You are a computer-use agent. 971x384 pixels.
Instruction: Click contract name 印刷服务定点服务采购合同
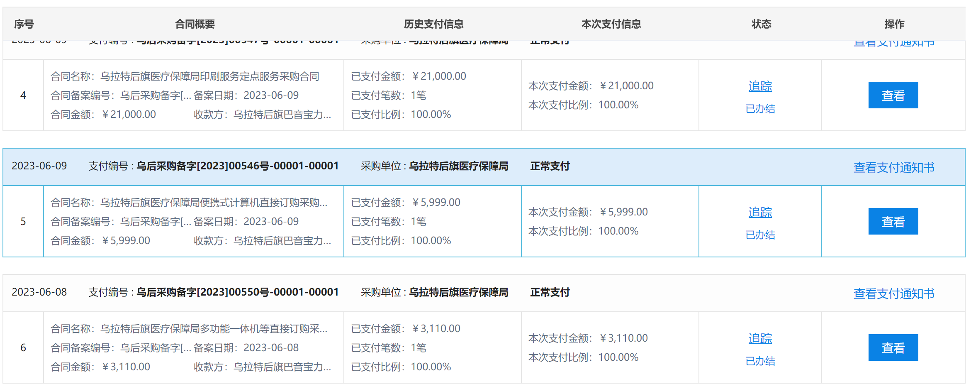[x=260, y=76]
